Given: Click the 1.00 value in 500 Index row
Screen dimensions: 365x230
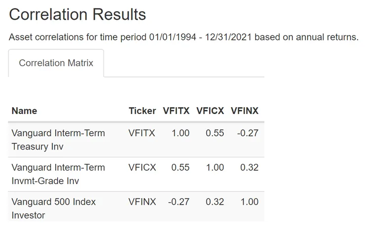Looking at the screenshot, I should [249, 202].
